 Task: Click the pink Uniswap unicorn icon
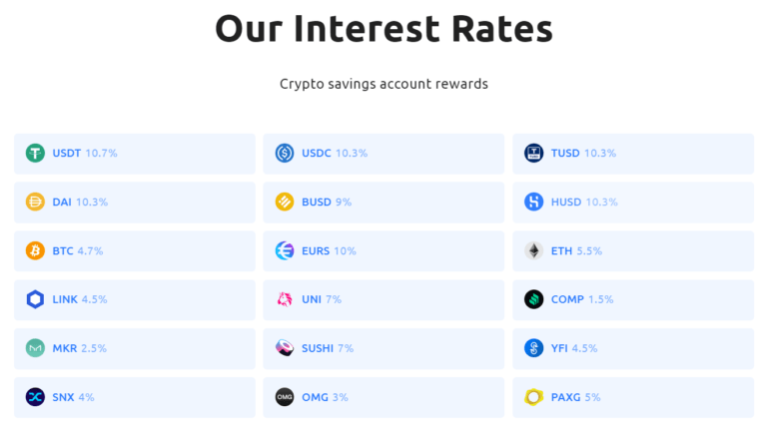(285, 299)
